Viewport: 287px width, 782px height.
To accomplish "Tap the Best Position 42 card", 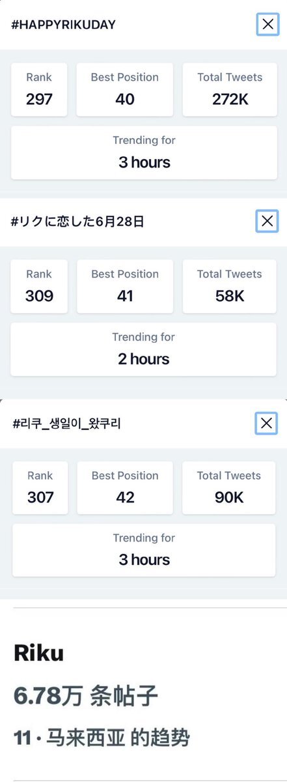I will (125, 488).
